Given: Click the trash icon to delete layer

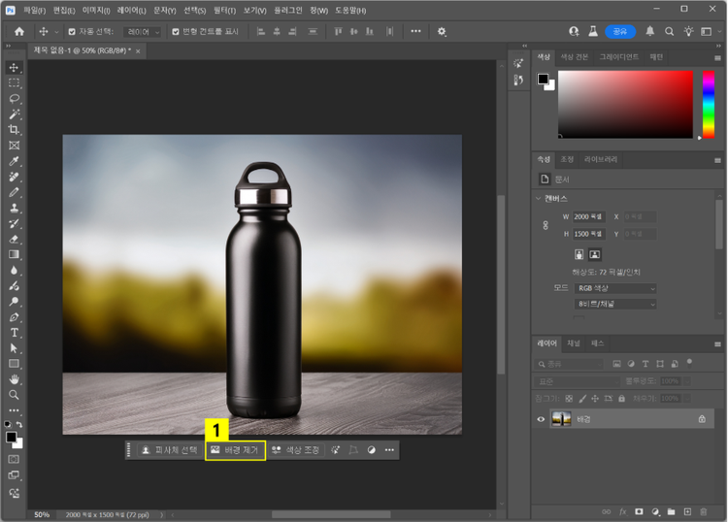Looking at the screenshot, I should click(x=703, y=511).
